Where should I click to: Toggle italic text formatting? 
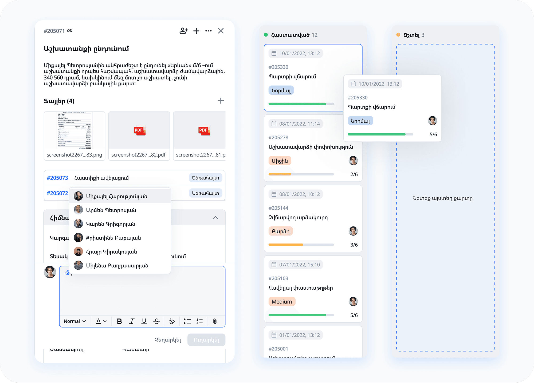click(x=132, y=321)
